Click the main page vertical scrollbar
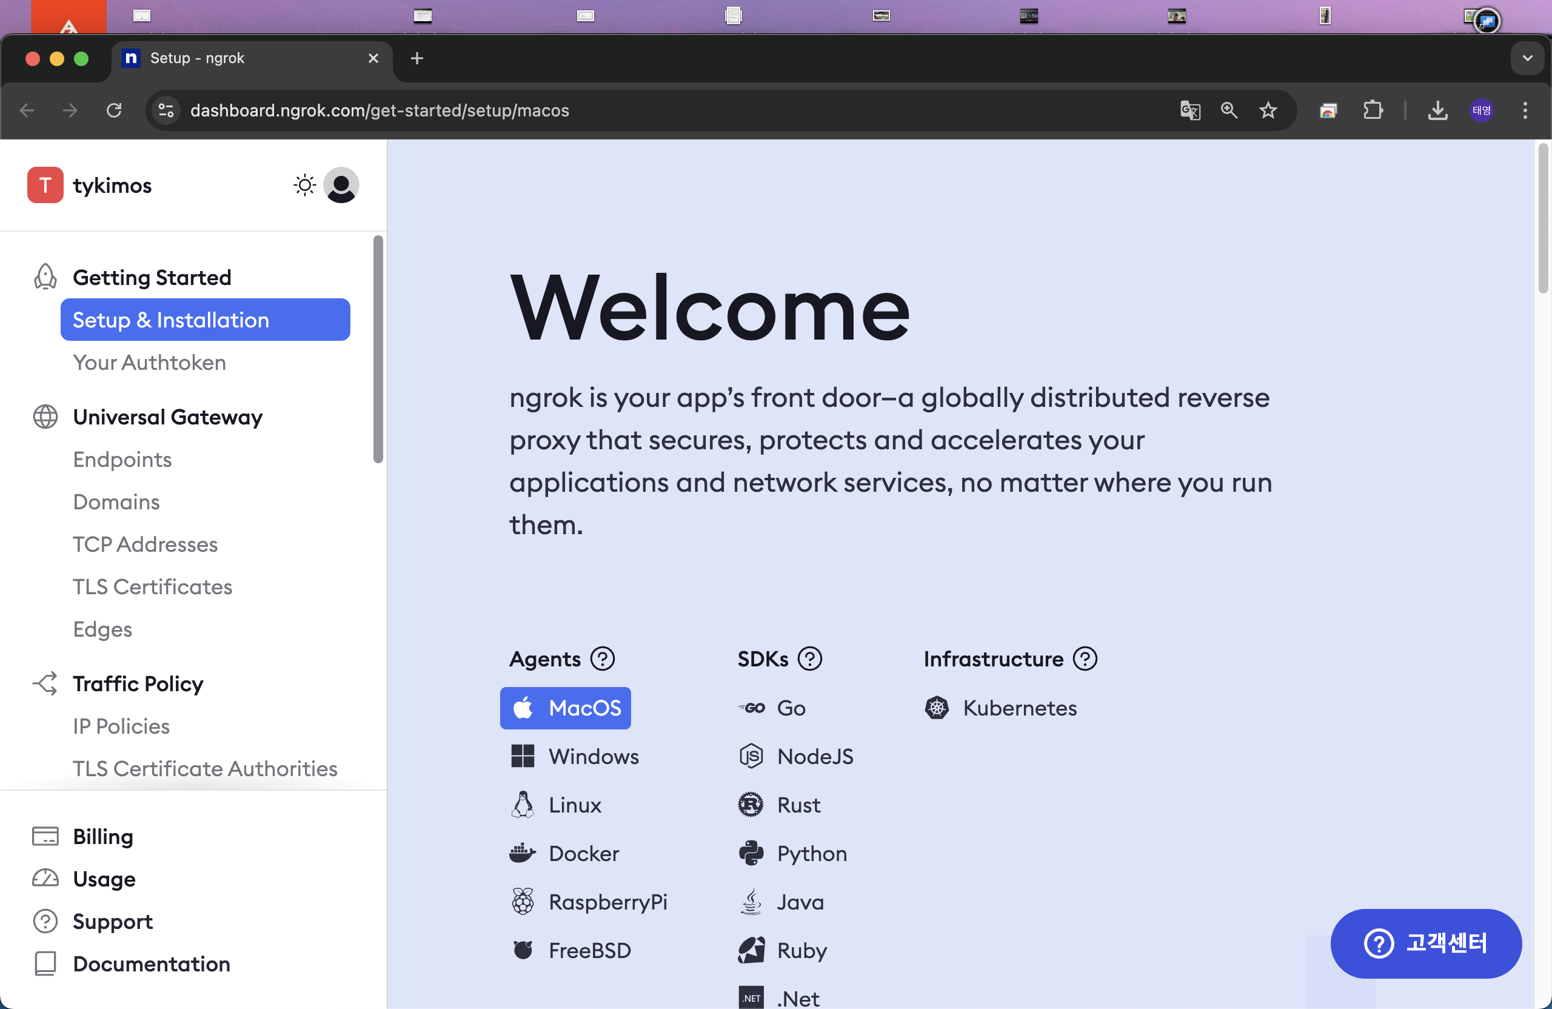 [1543, 218]
